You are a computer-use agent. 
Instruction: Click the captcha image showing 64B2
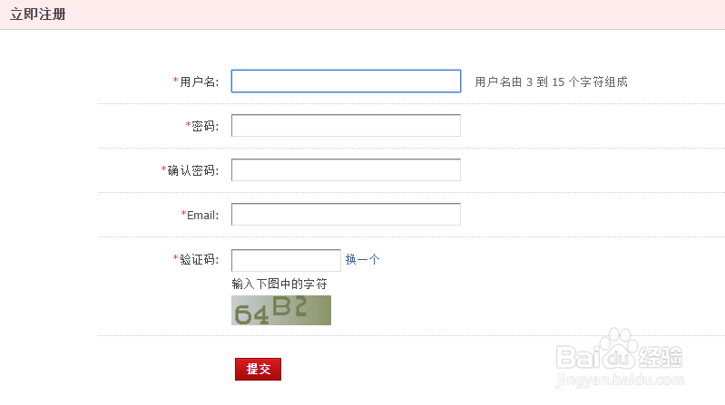281,310
